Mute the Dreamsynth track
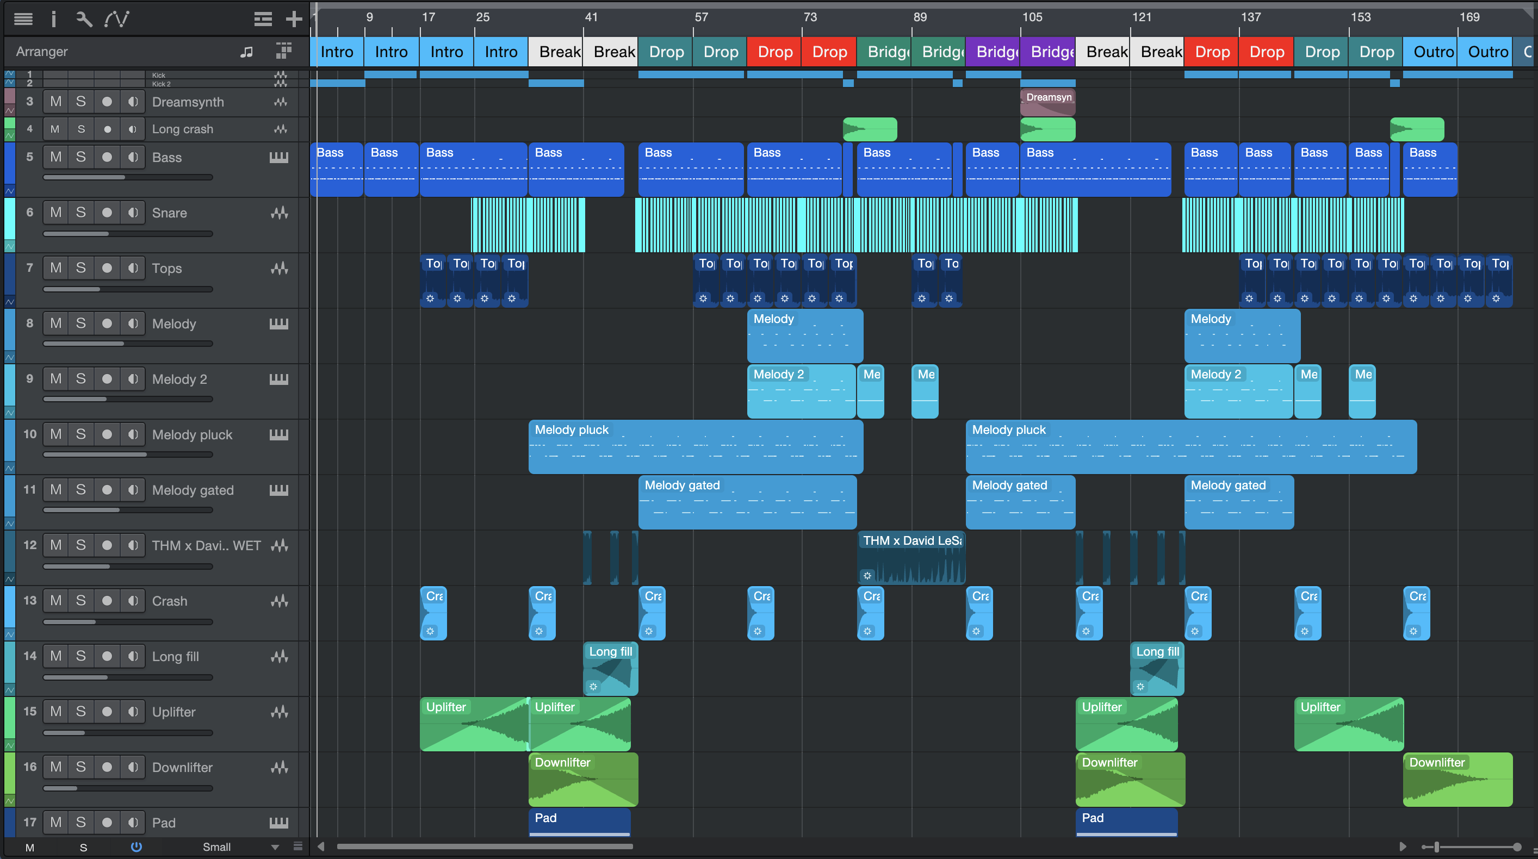Image resolution: width=1538 pixels, height=859 pixels. point(55,102)
